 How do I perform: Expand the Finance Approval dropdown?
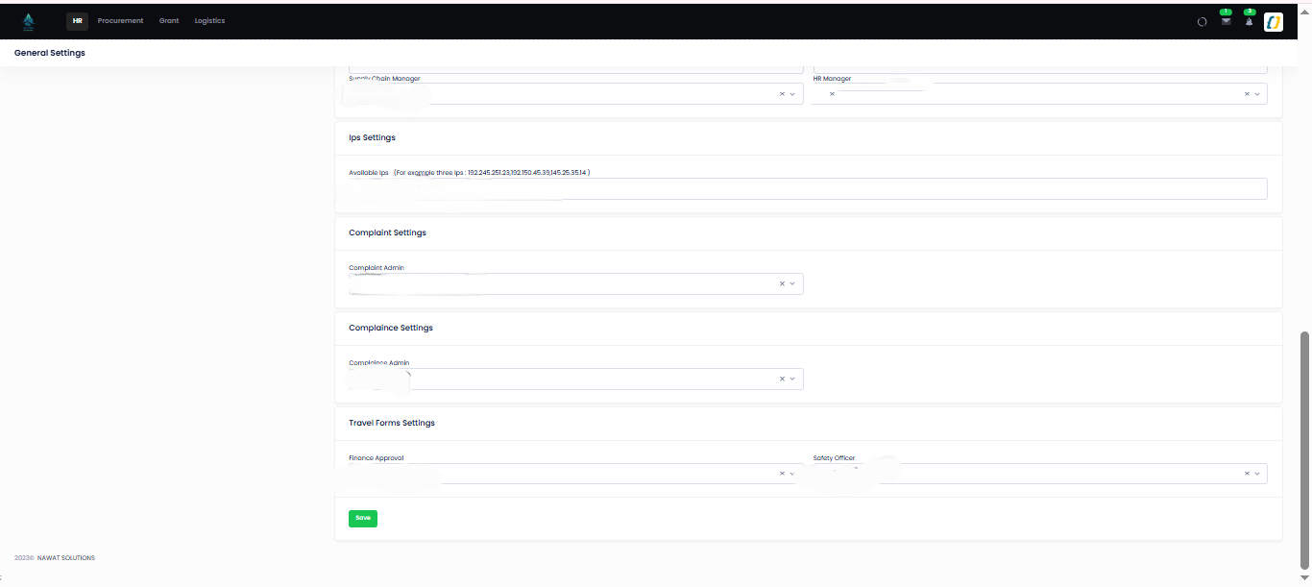coord(792,474)
